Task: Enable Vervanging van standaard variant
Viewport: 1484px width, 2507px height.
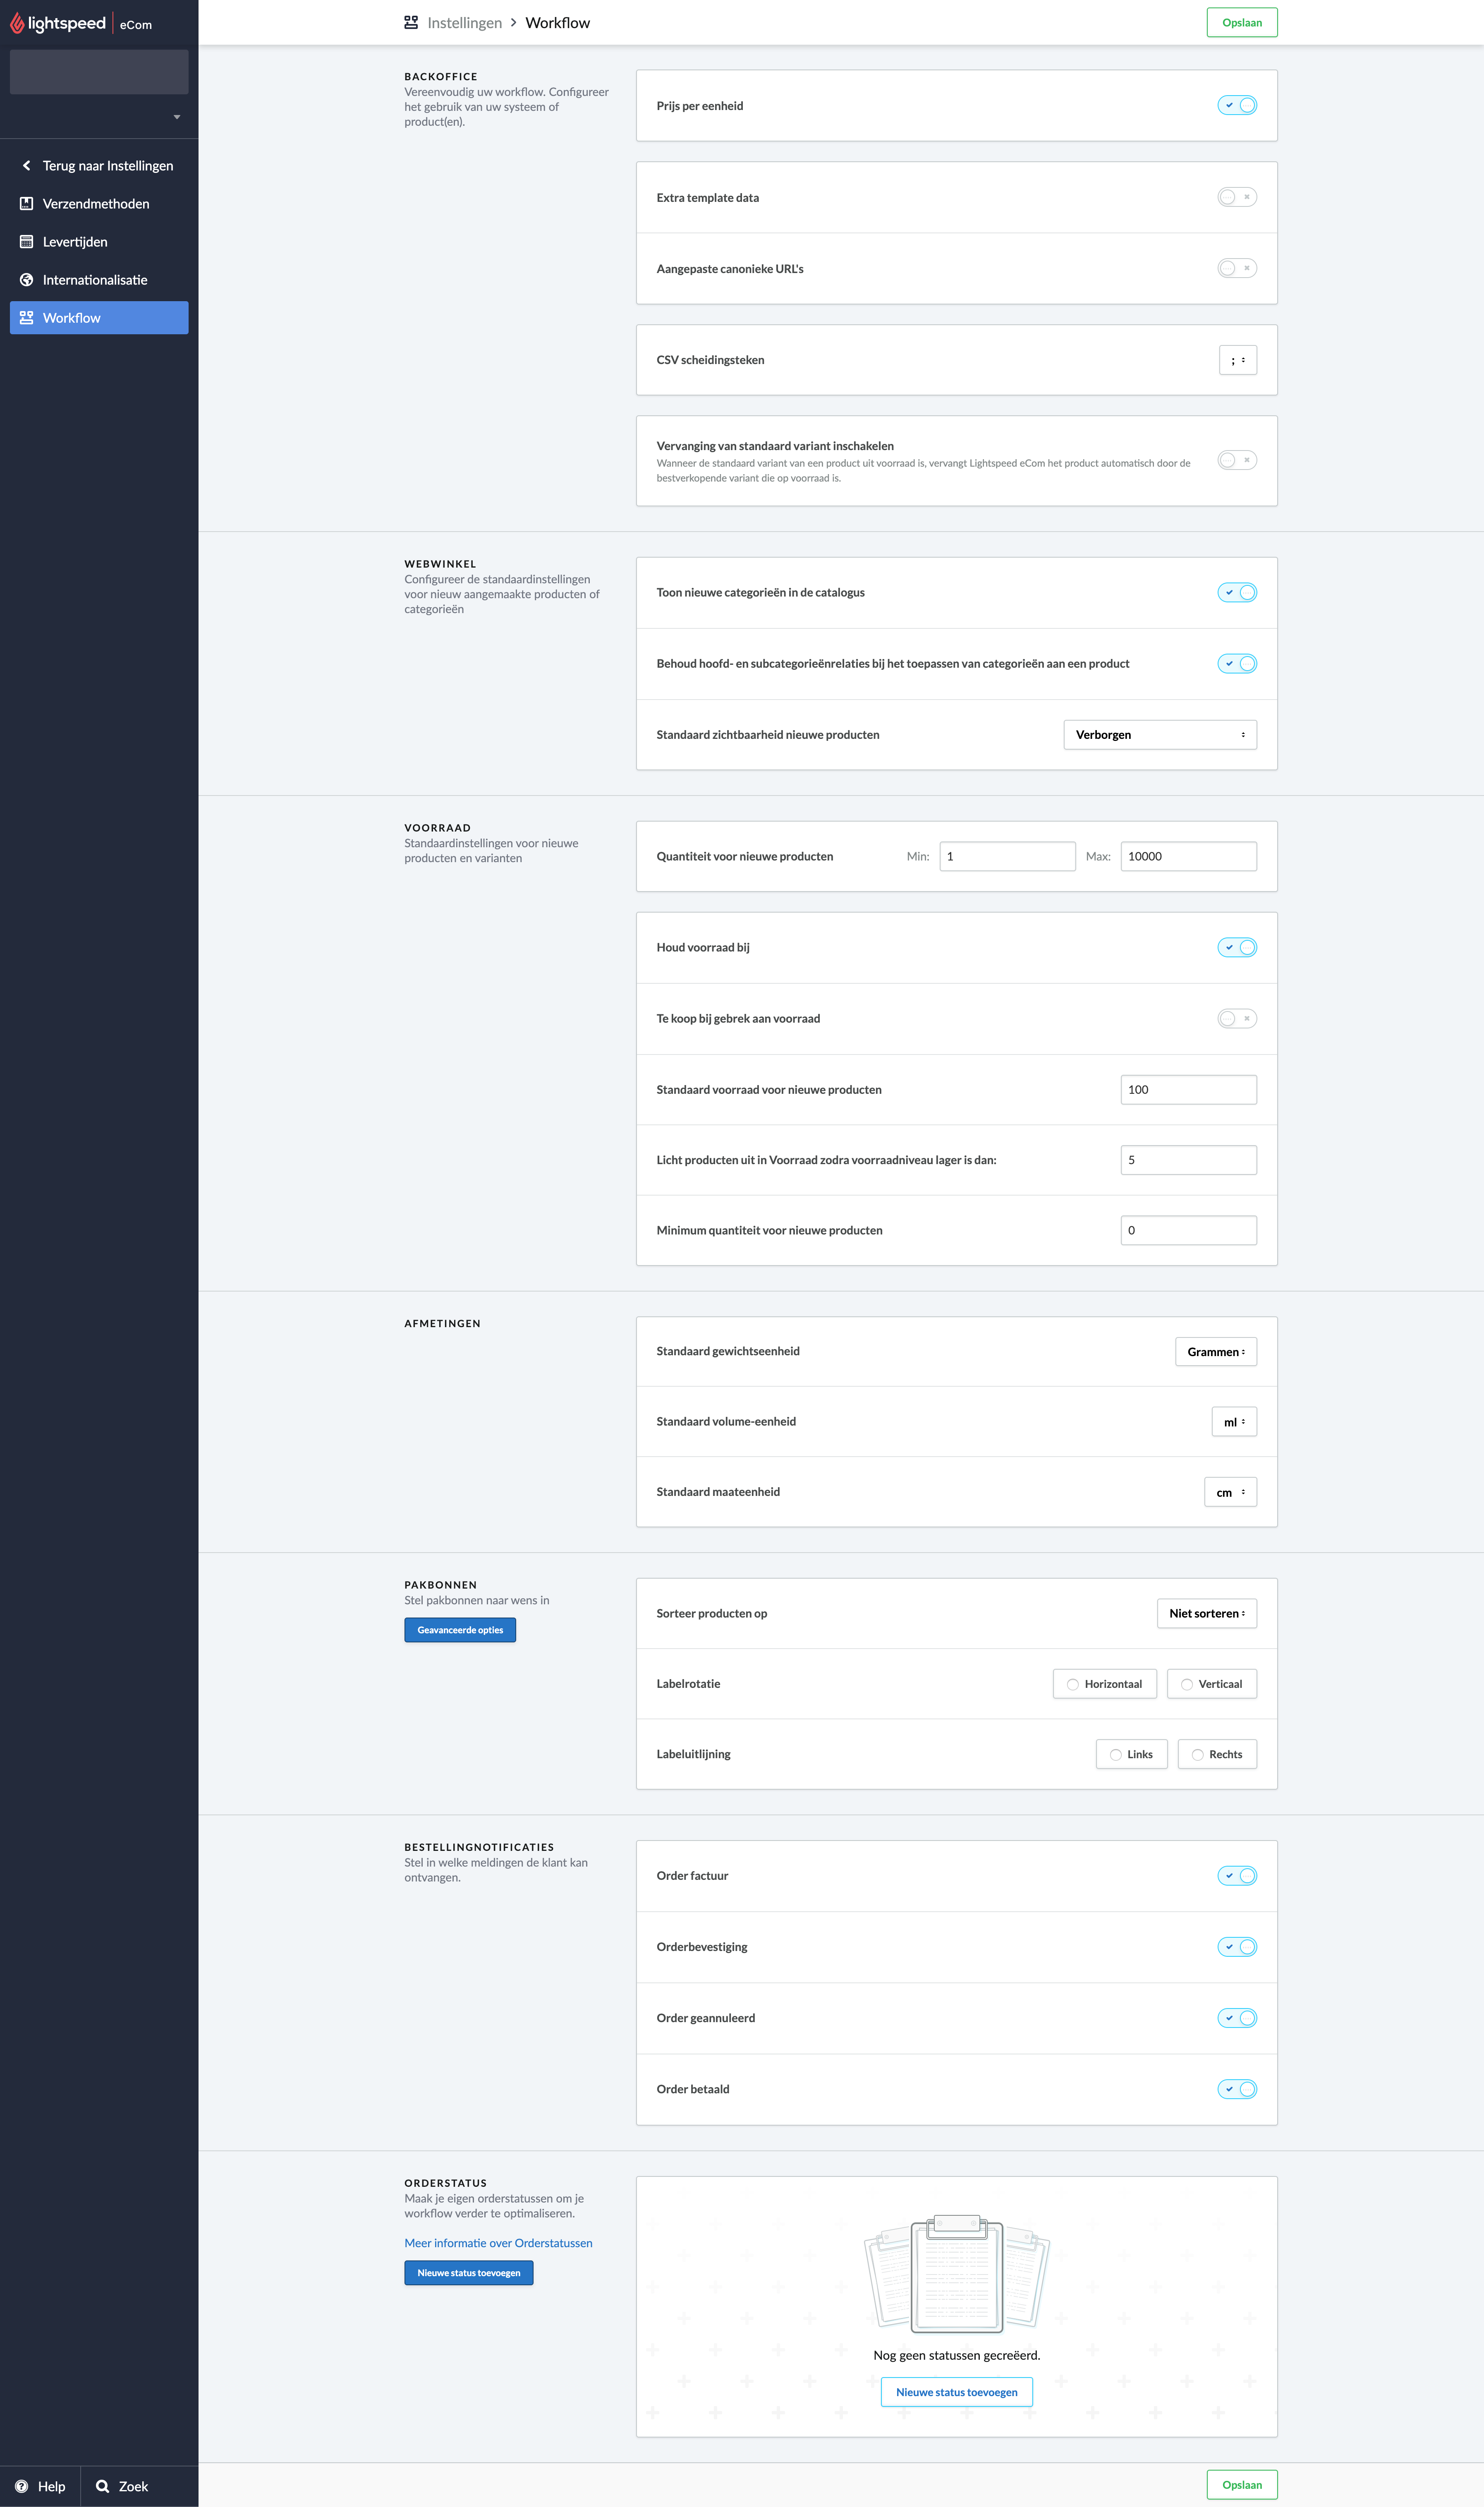Action: click(1237, 460)
